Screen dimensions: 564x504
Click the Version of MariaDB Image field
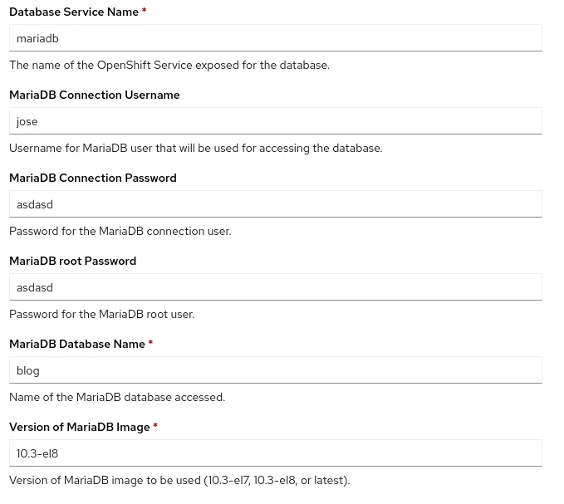[x=275, y=453]
